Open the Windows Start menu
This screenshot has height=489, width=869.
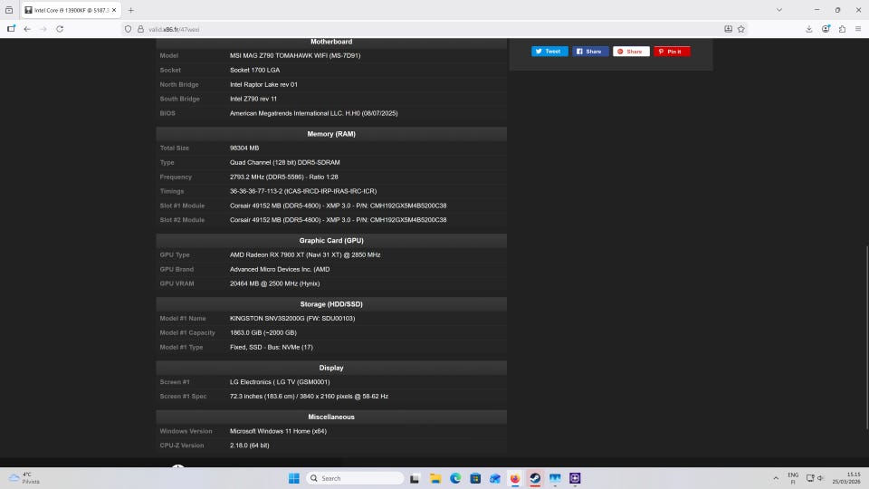[x=293, y=478]
